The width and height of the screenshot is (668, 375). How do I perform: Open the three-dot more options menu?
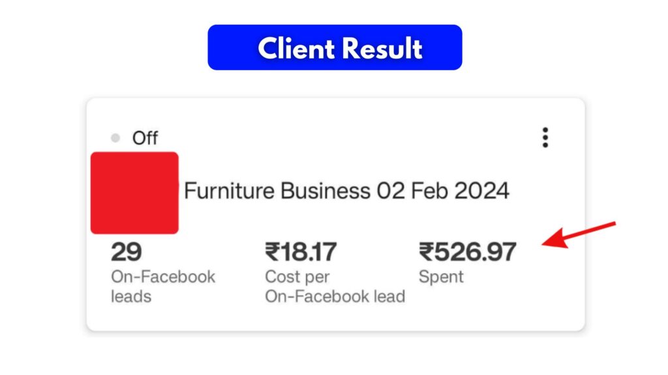point(545,137)
